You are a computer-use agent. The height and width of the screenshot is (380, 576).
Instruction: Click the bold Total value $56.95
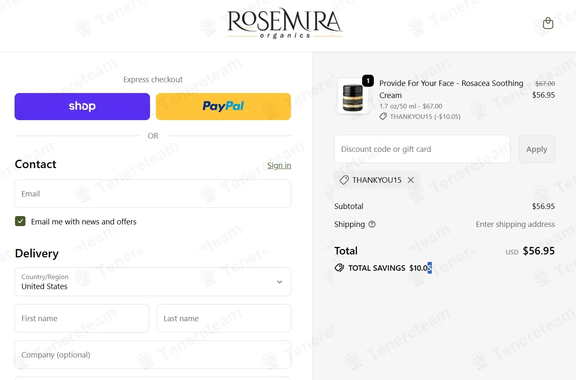tap(539, 251)
